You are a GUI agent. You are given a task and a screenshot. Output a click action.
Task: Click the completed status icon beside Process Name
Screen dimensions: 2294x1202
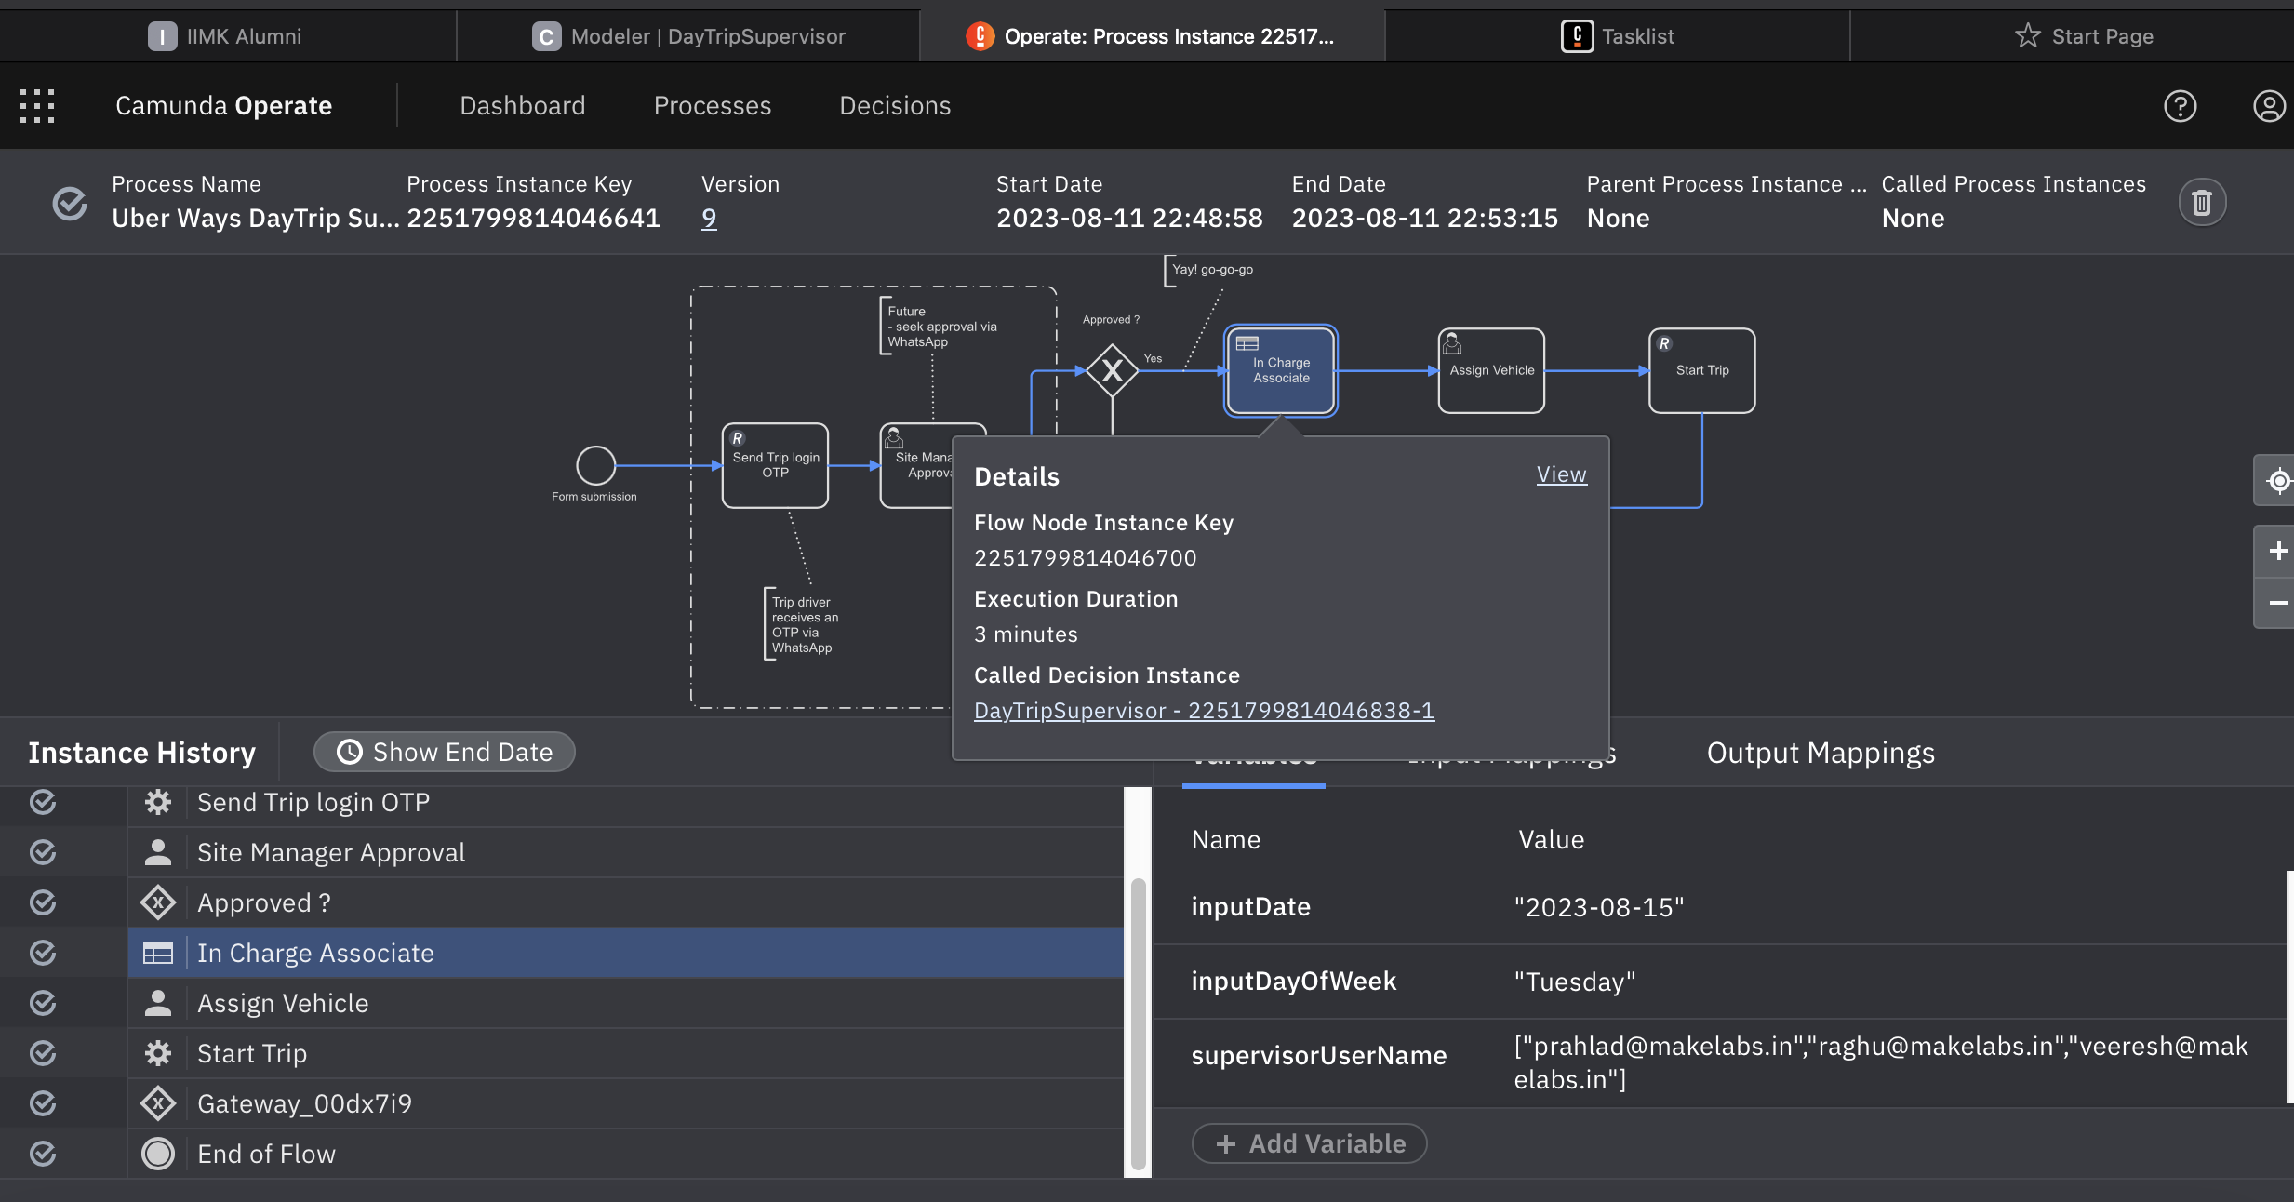coord(70,203)
